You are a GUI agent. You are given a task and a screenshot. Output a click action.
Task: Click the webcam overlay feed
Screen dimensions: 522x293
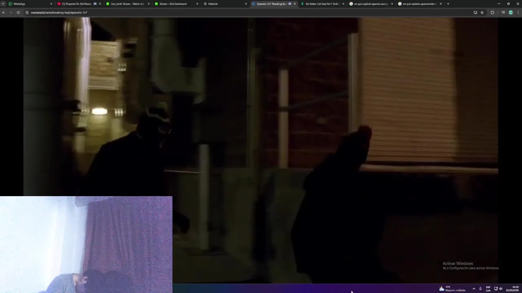pos(86,245)
